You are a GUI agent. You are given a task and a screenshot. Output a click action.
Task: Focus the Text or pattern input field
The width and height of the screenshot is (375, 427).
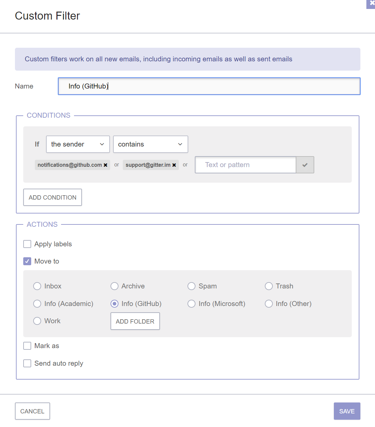246,165
